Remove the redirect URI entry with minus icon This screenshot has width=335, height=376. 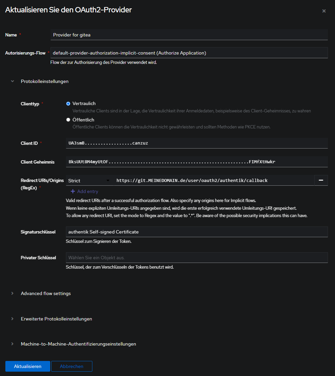[x=321, y=180]
